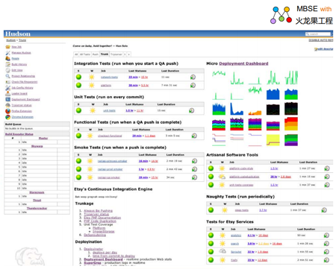Click partly cloudy icon in platform-codeduplication row
Image resolution: width=336 pixels, height=269 pixels.
222,177
